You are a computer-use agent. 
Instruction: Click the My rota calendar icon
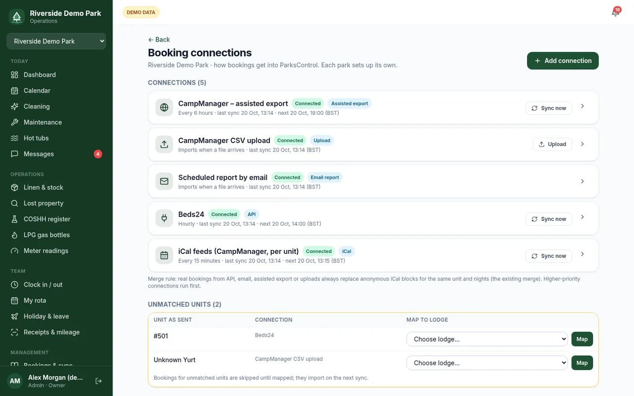(14, 300)
